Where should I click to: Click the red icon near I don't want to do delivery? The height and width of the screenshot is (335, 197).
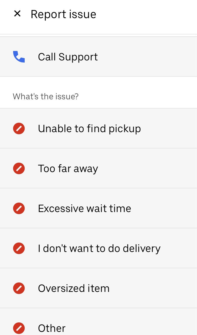pos(19,248)
